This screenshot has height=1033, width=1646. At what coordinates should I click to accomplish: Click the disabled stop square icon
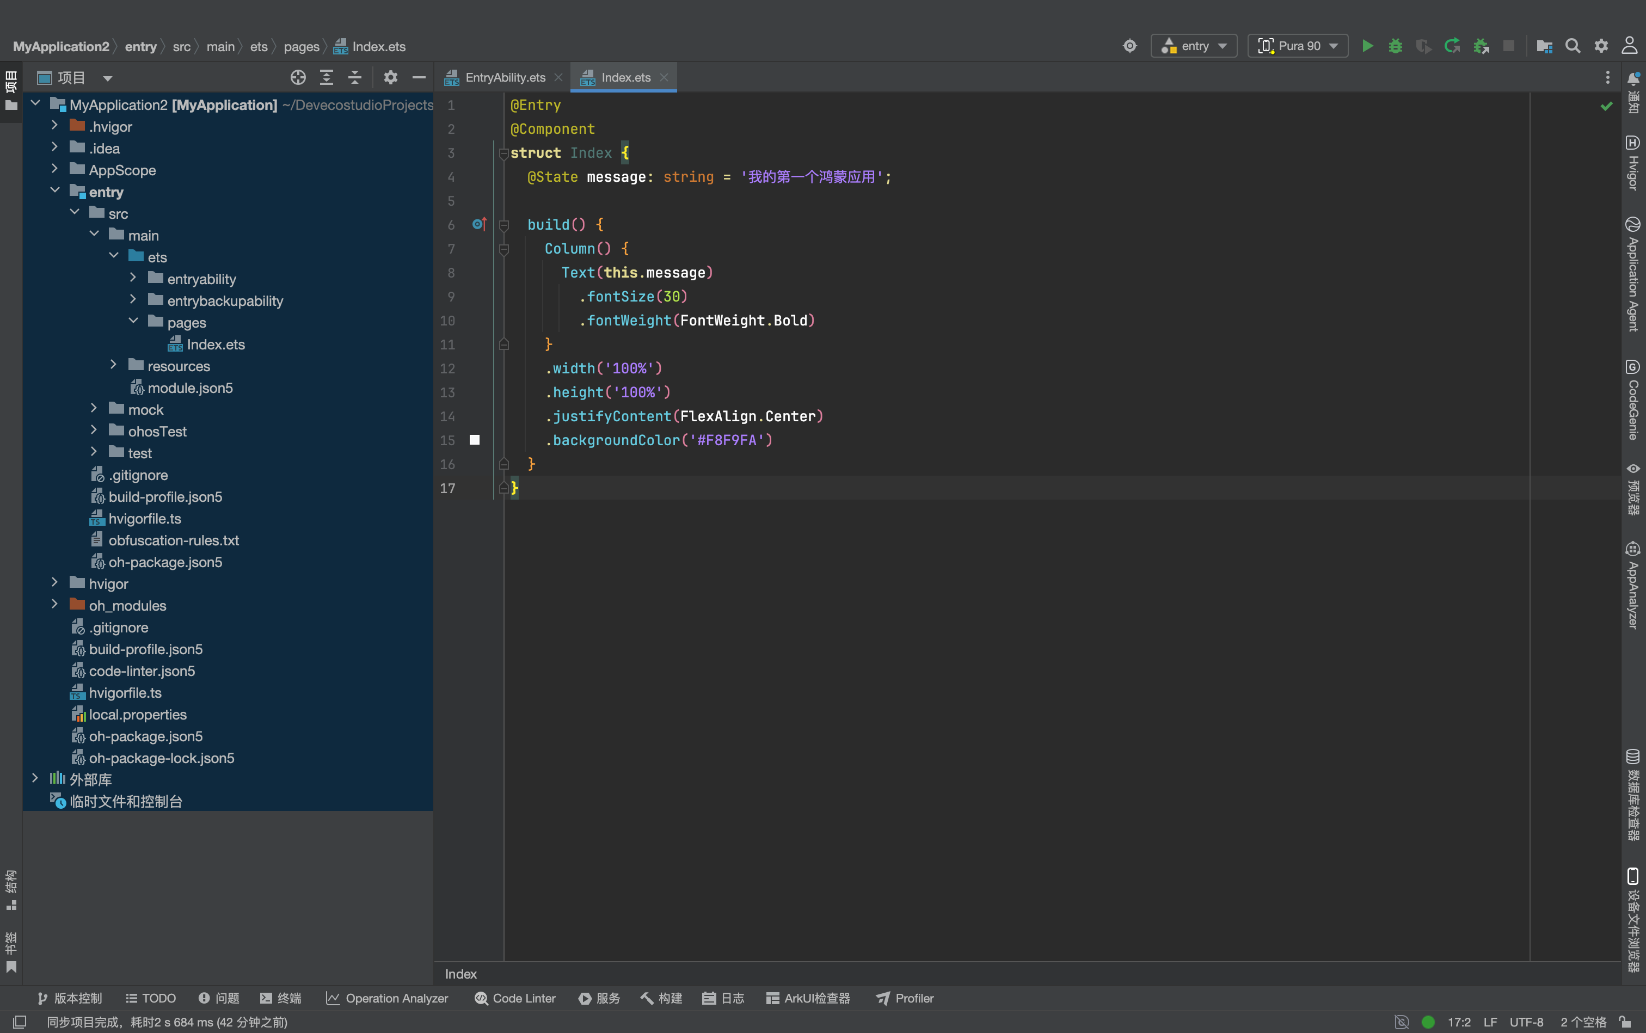[x=1509, y=46]
